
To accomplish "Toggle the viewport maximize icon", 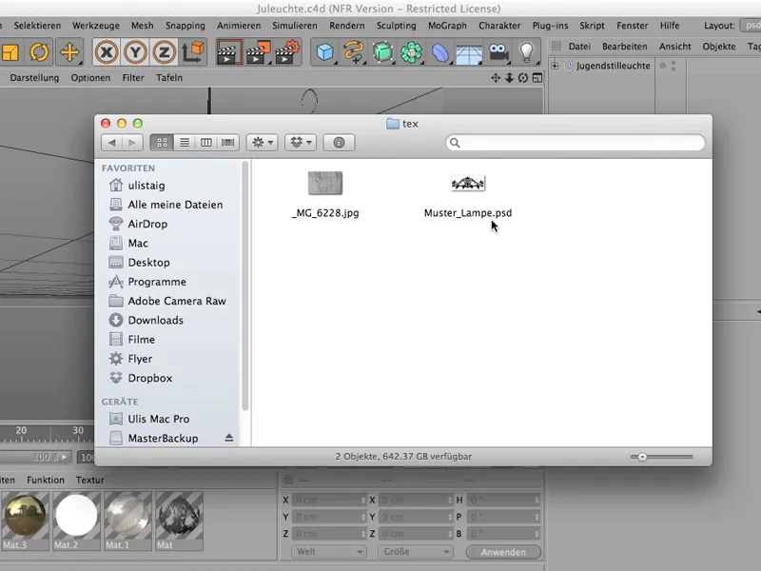I will click(537, 78).
